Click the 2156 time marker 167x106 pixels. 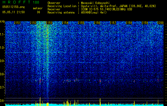[97, 23]
